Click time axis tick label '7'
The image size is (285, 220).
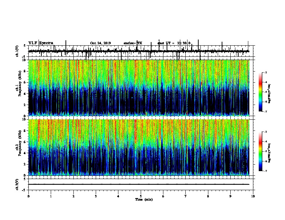click(x=186, y=196)
